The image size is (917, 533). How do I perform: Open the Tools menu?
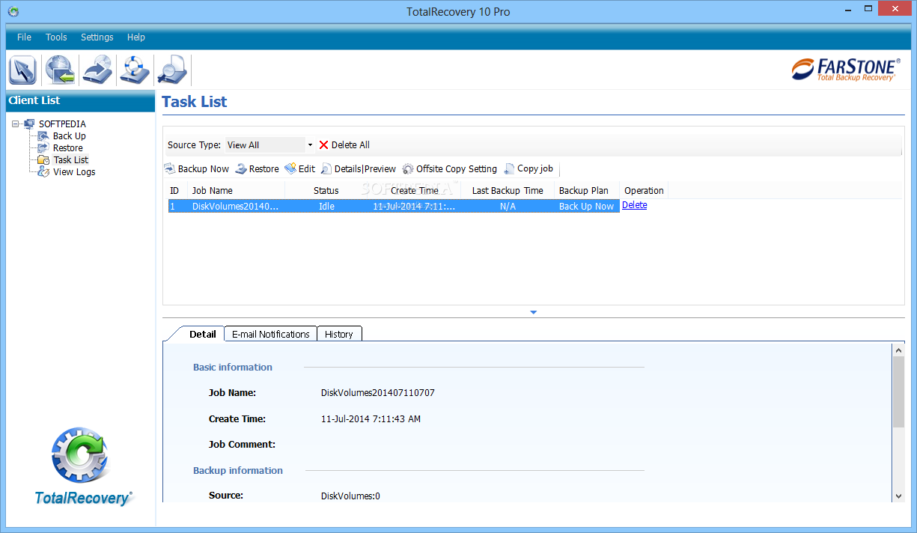coord(56,37)
